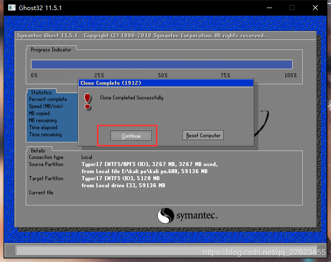Click the 'Current file' label
The image size is (331, 262).
point(41,192)
